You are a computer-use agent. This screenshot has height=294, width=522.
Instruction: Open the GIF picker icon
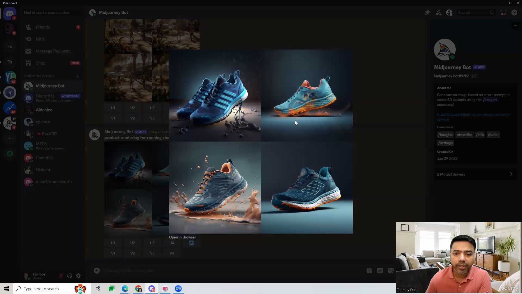click(x=380, y=271)
